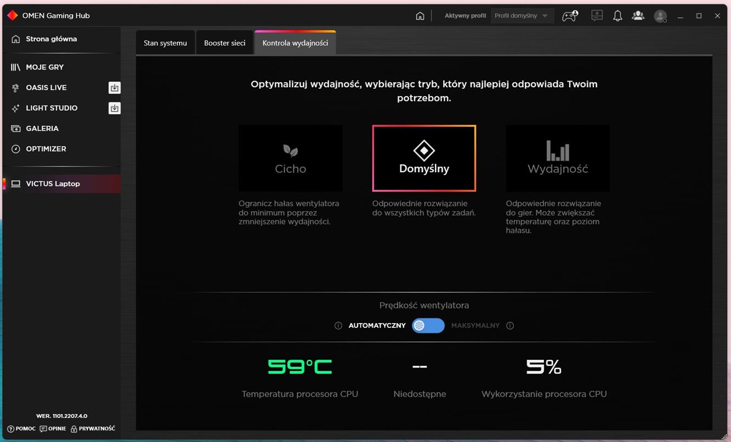Switch to the Booster sieci tab

coord(224,43)
